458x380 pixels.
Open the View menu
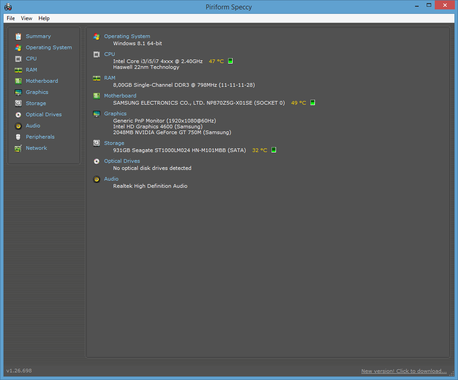coord(26,18)
